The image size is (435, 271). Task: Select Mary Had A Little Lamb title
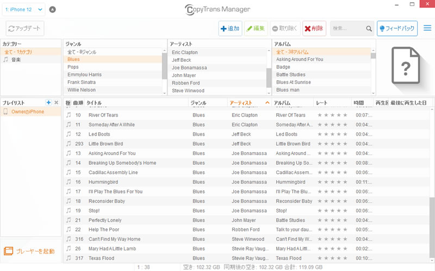click(x=113, y=249)
